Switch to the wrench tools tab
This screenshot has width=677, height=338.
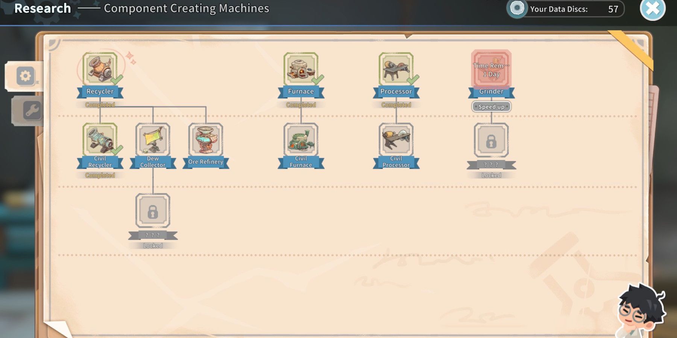31,111
